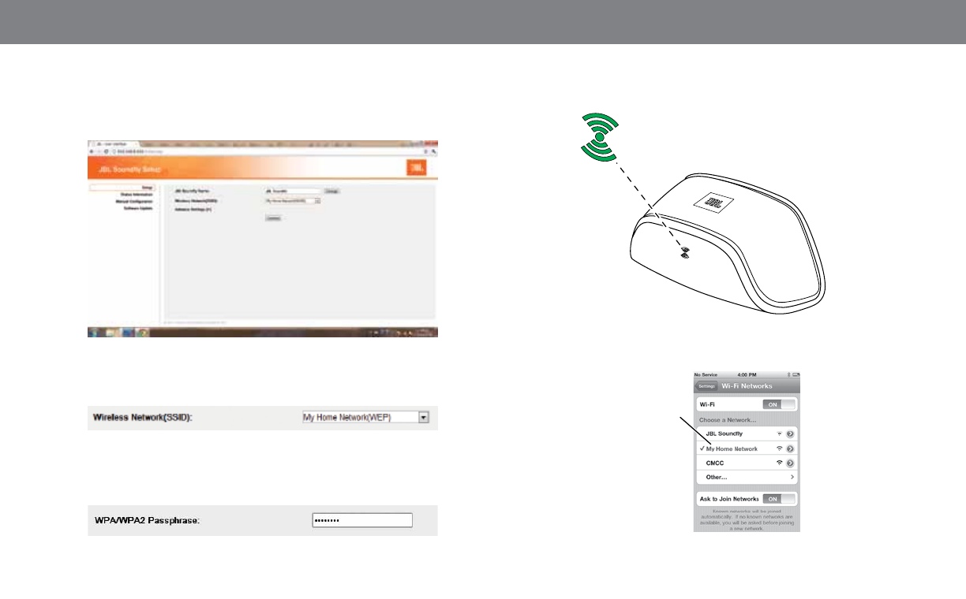The height and width of the screenshot is (599, 966).
Task: Click the Continue button in browser page
Action: [x=272, y=218]
